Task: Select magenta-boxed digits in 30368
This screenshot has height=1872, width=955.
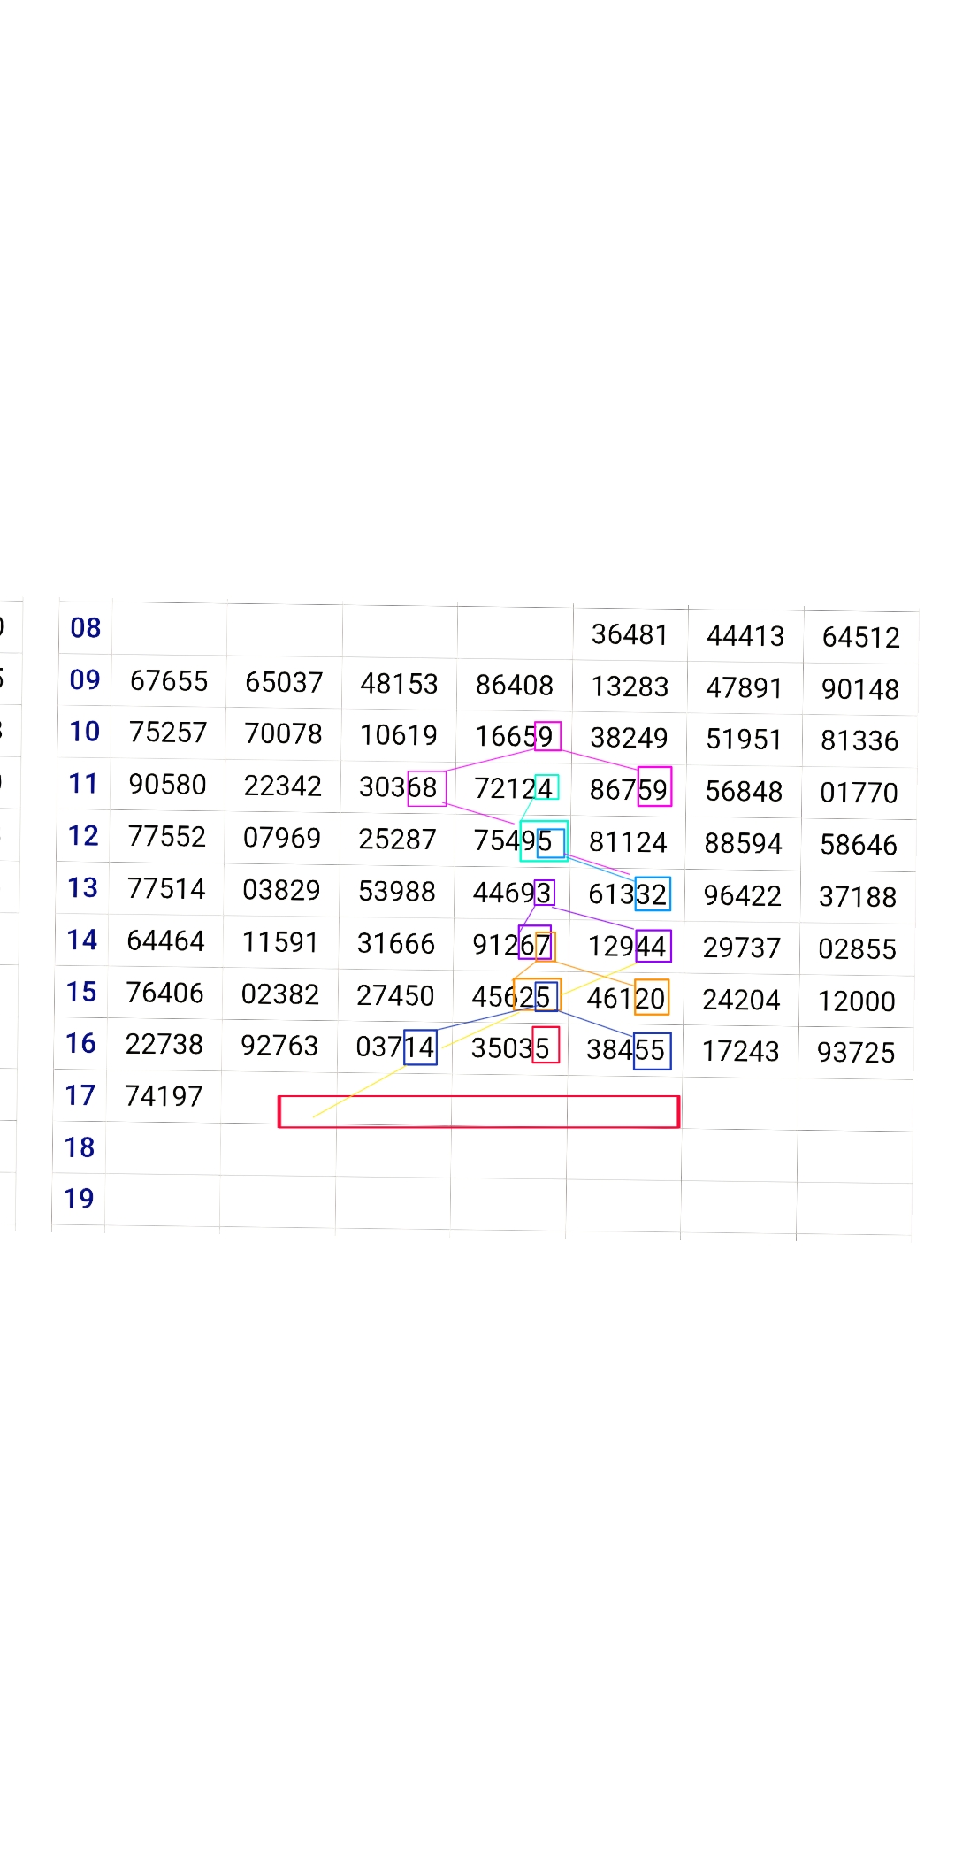Action: [x=426, y=788]
